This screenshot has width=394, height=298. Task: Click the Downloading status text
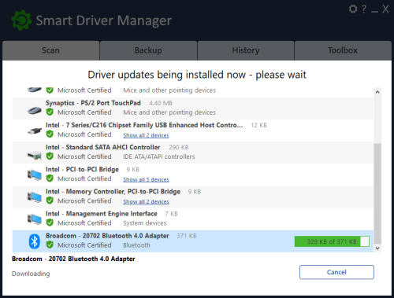coord(31,274)
